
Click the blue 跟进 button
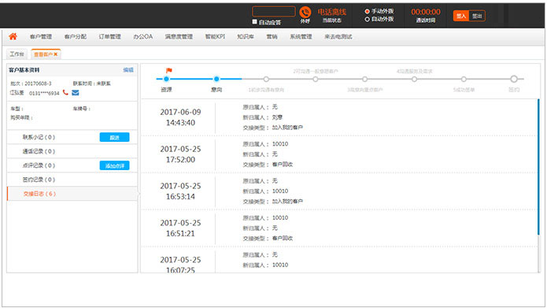114,137
